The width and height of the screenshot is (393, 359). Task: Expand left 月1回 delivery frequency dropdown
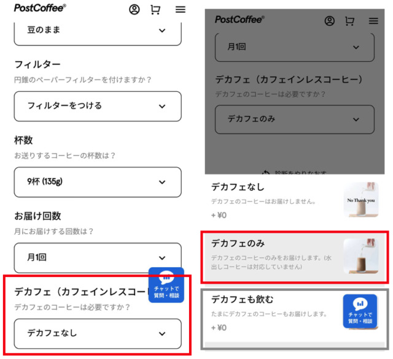98,258
